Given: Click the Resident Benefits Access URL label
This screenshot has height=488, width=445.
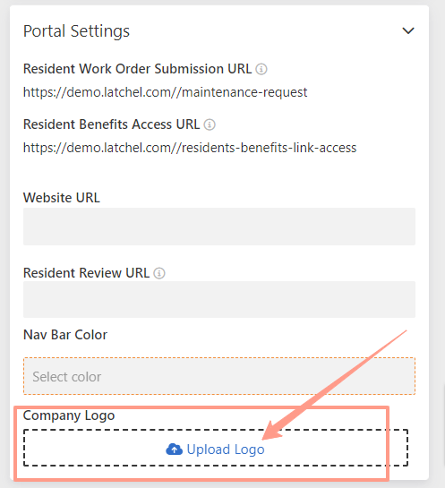Looking at the screenshot, I should 111,124.
